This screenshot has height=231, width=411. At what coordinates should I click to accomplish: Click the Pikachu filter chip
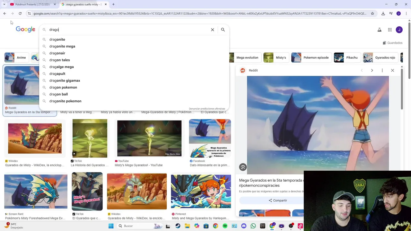click(347, 57)
